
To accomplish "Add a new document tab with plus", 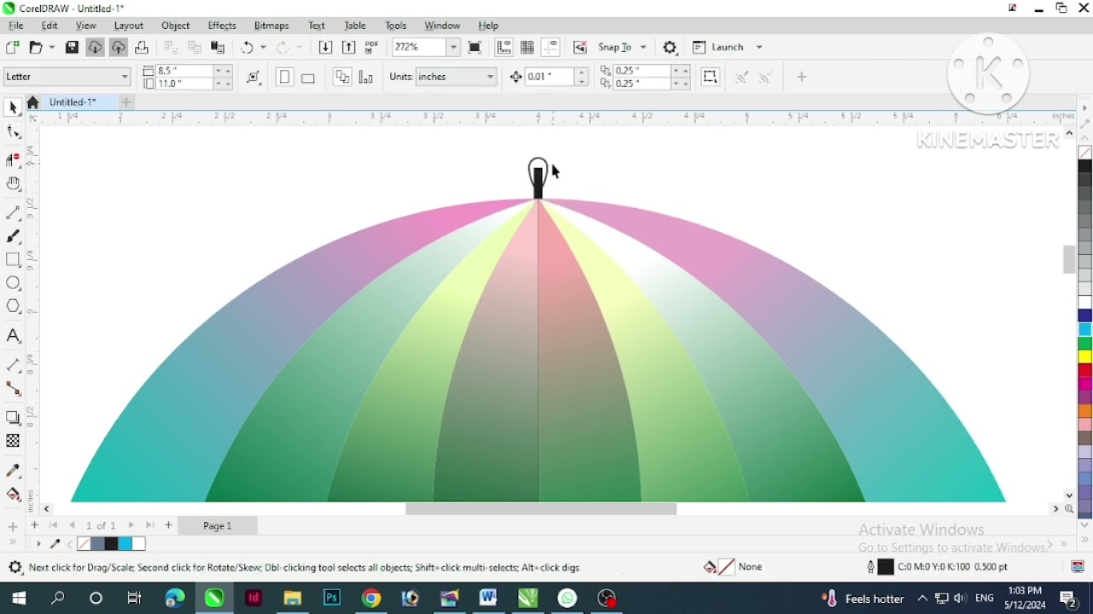I will click(x=126, y=102).
